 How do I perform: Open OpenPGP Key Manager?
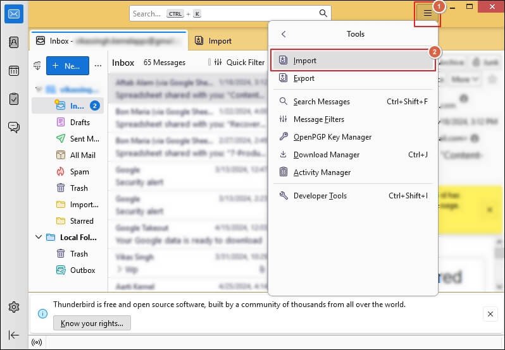pyautogui.click(x=353, y=137)
